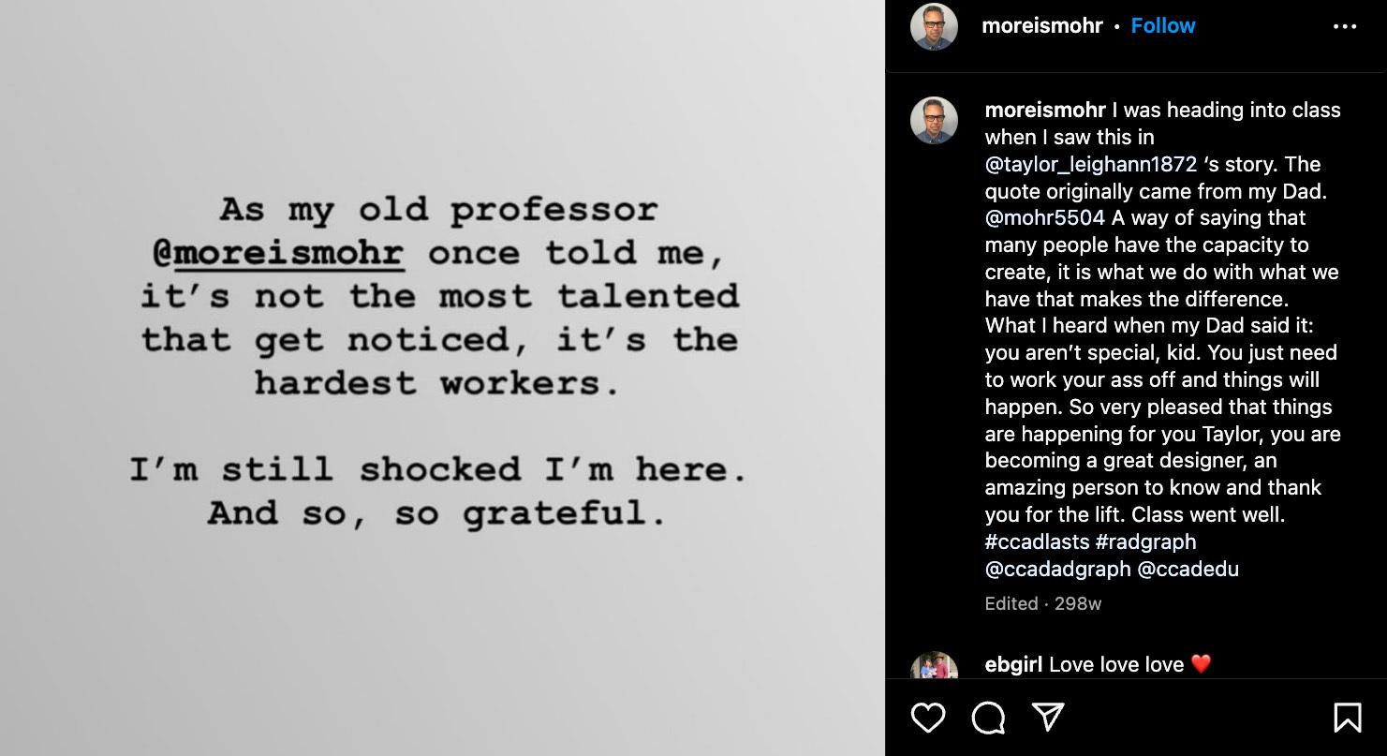Save the post with the bookmark icon
Image resolution: width=1387 pixels, height=756 pixels.
tap(1347, 718)
